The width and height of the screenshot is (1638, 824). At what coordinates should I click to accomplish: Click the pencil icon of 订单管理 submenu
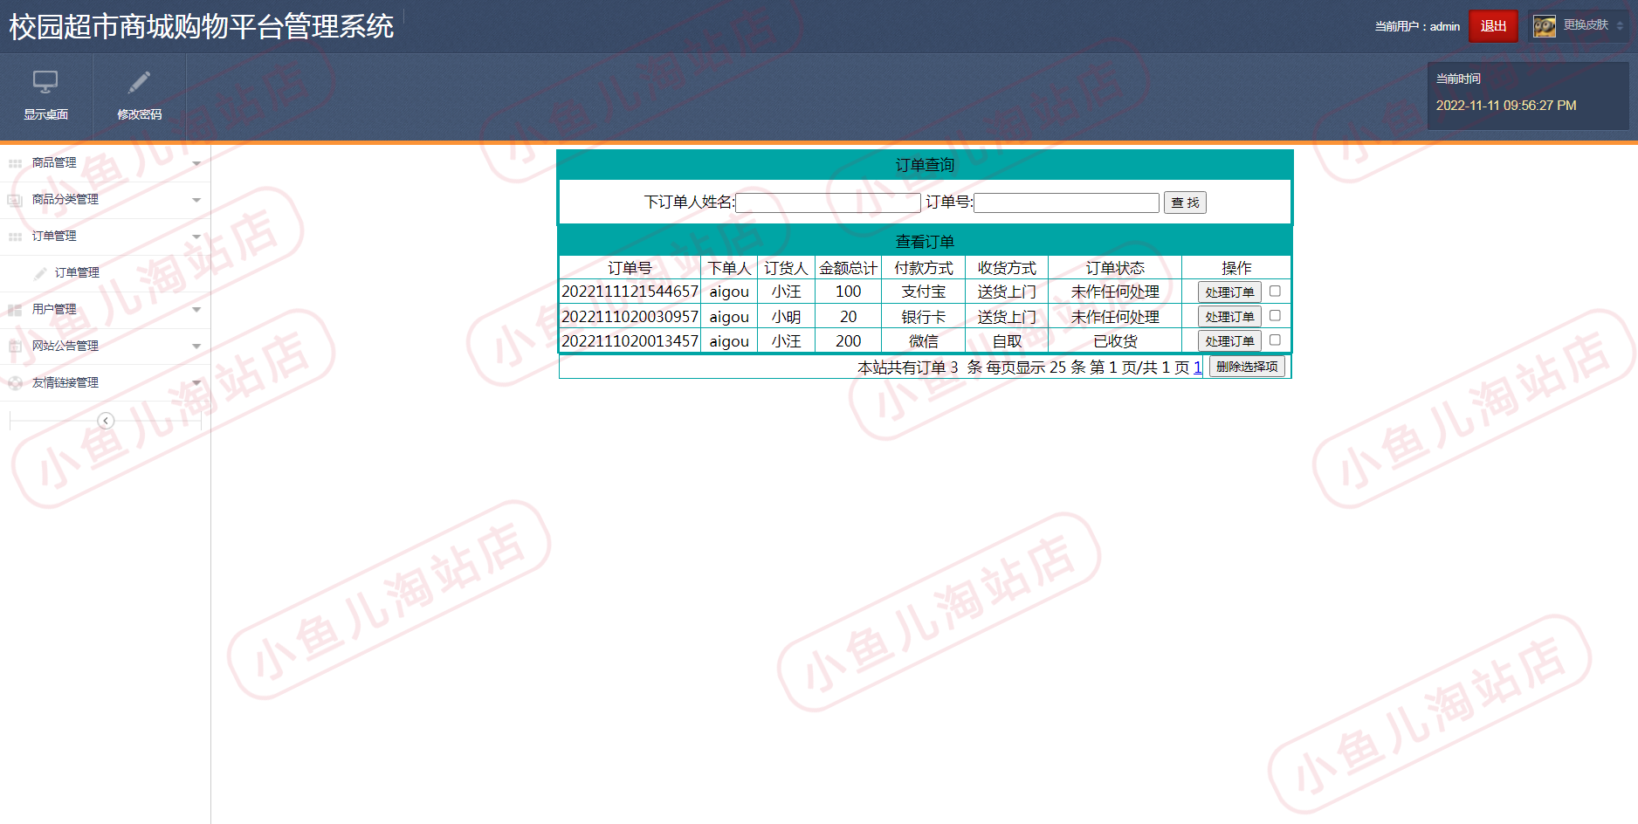coord(40,273)
